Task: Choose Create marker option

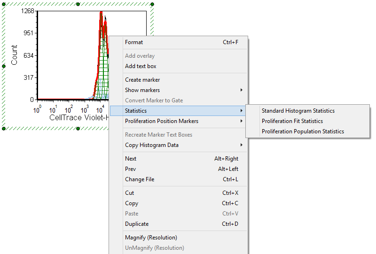Action: tap(142, 80)
